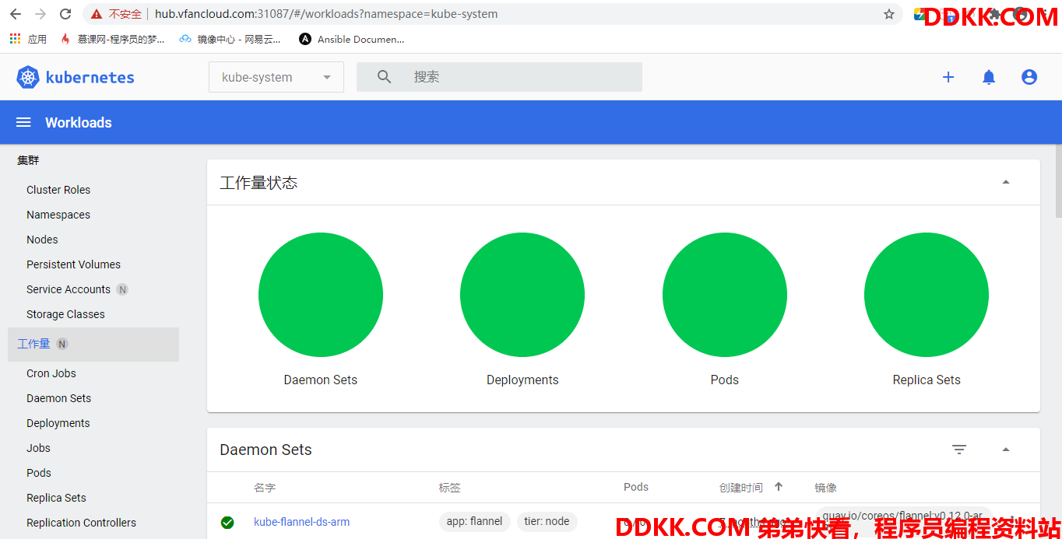The width and height of the screenshot is (1062, 539).
Task: Click the address bar URL
Action: pyautogui.click(x=326, y=14)
